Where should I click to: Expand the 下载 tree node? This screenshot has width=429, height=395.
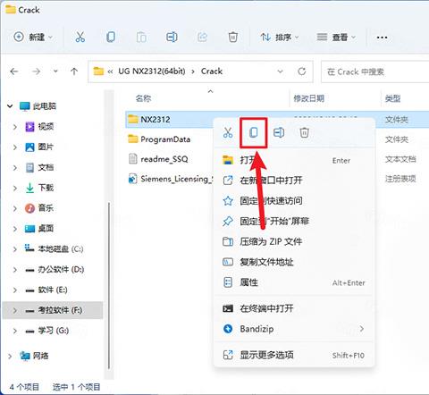pos(15,188)
